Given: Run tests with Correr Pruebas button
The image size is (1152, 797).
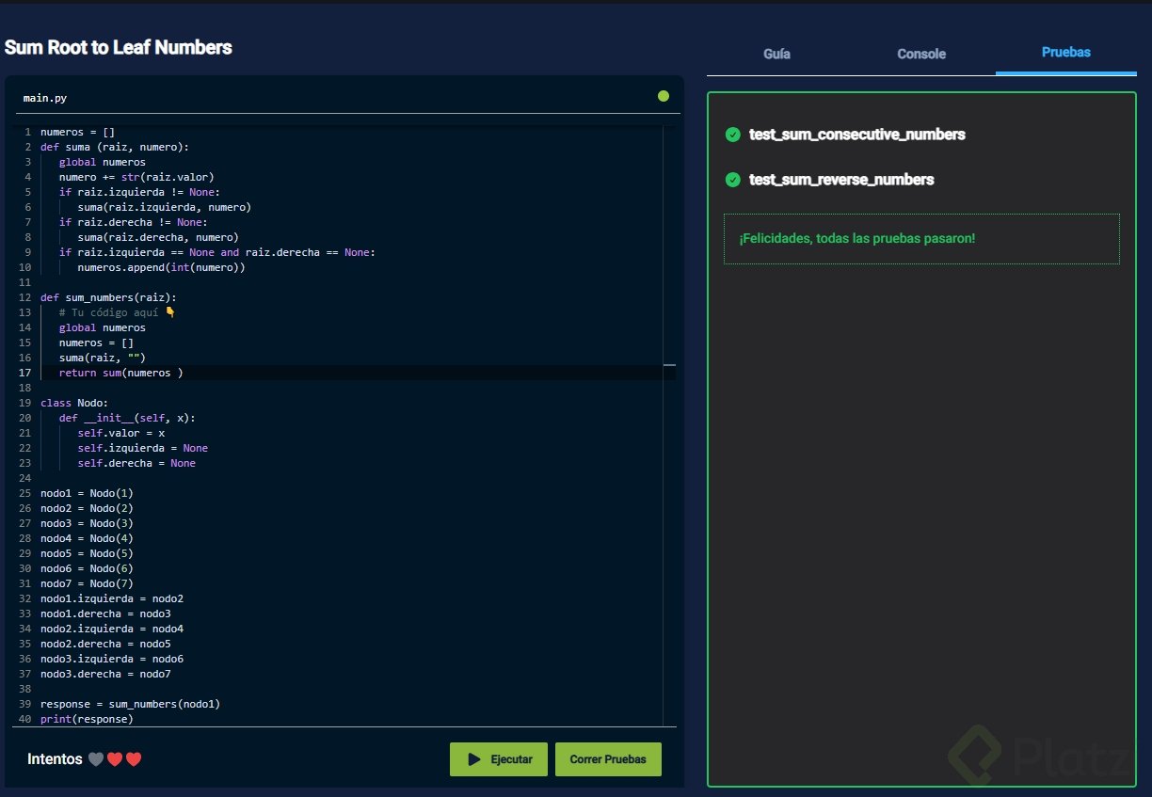Looking at the screenshot, I should pyautogui.click(x=608, y=759).
